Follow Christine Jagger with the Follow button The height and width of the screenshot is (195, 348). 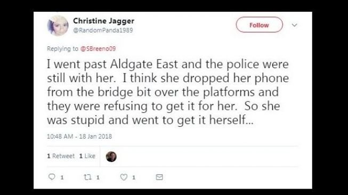[259, 25]
